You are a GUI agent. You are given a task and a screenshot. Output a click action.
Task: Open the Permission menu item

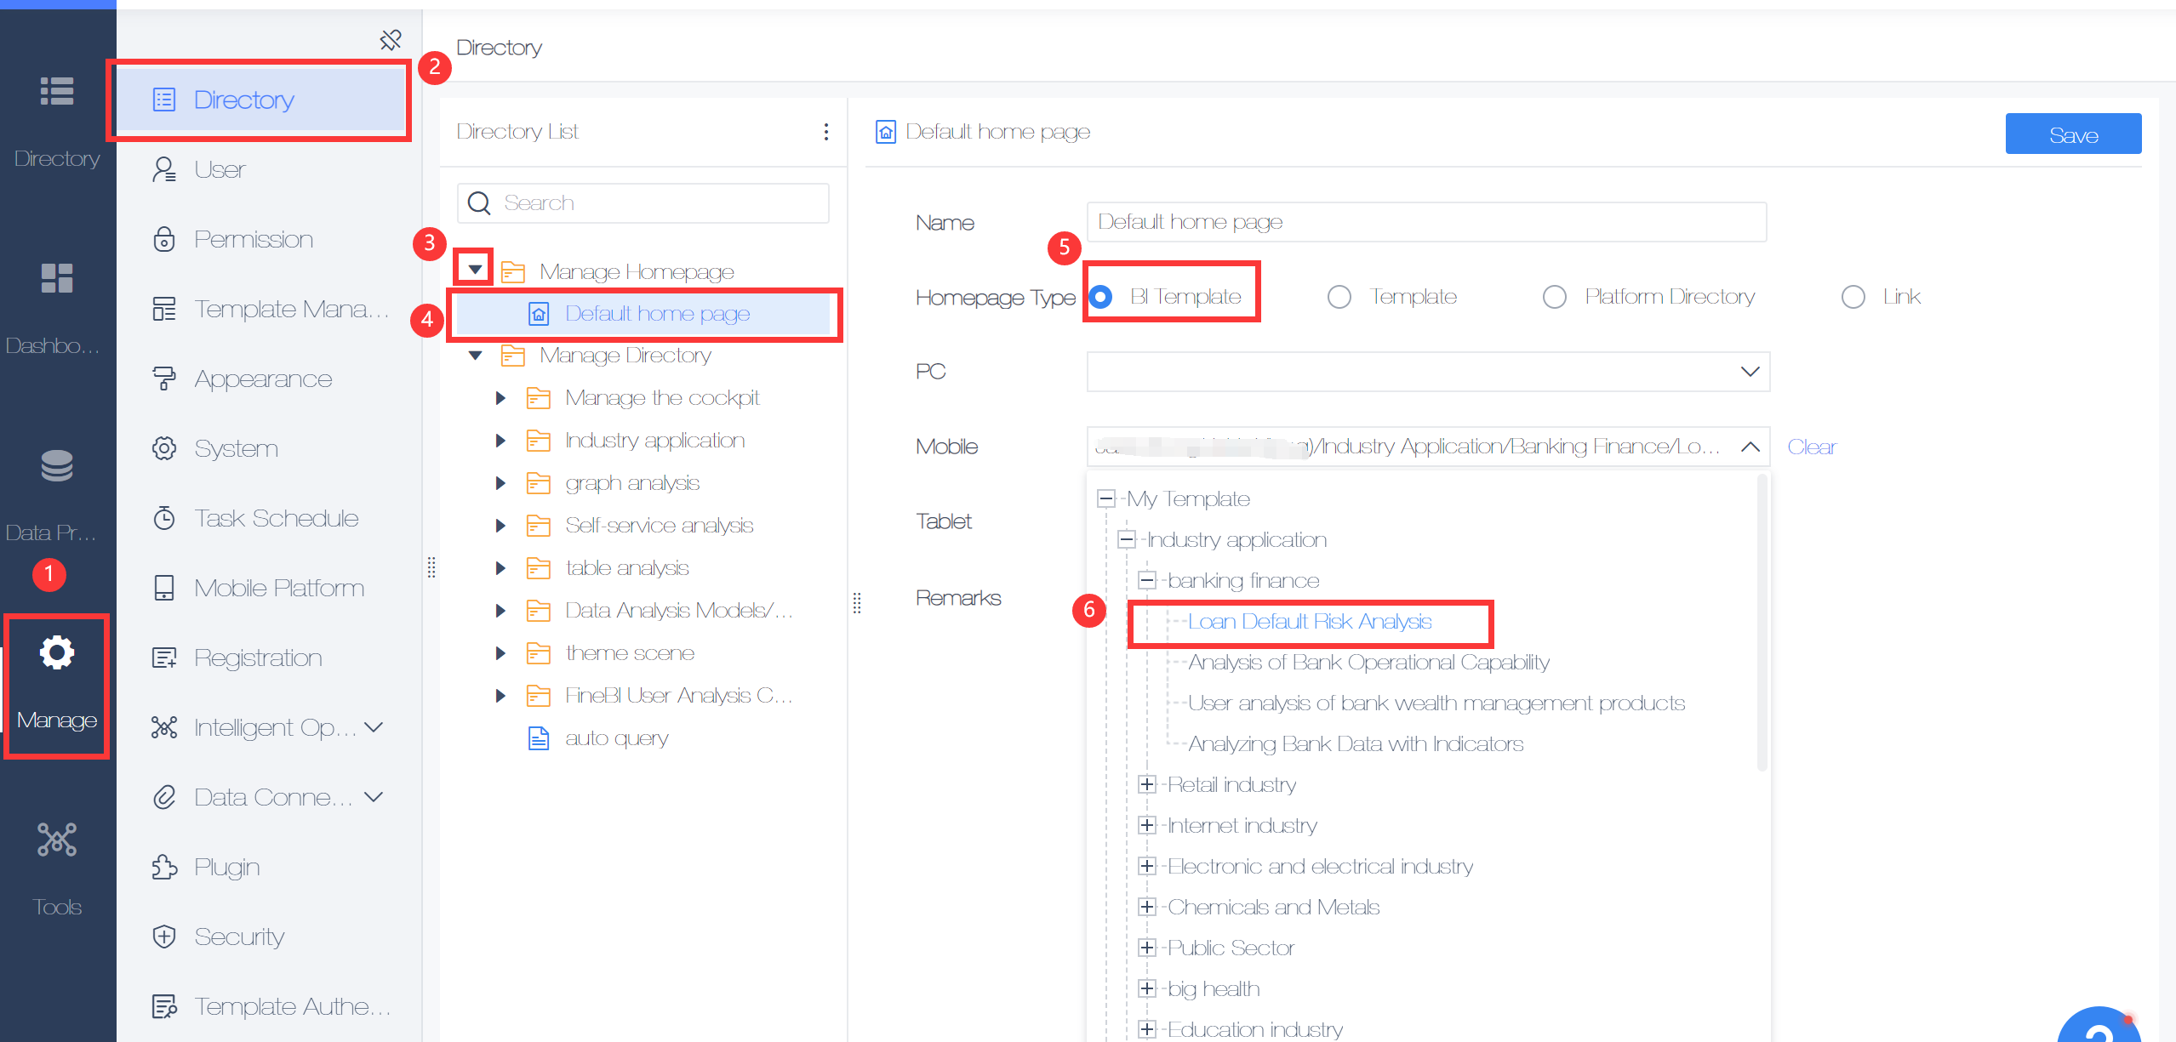click(x=253, y=240)
